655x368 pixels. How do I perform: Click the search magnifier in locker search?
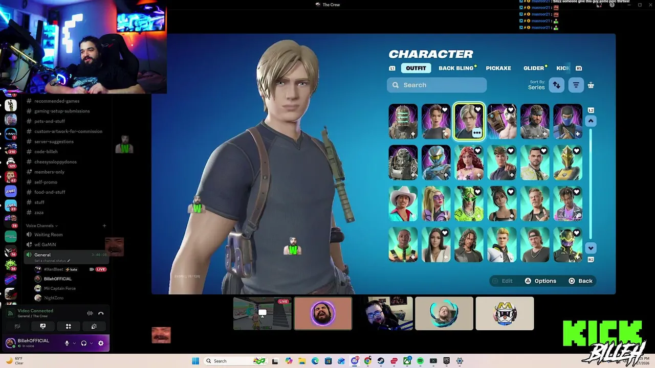point(396,85)
